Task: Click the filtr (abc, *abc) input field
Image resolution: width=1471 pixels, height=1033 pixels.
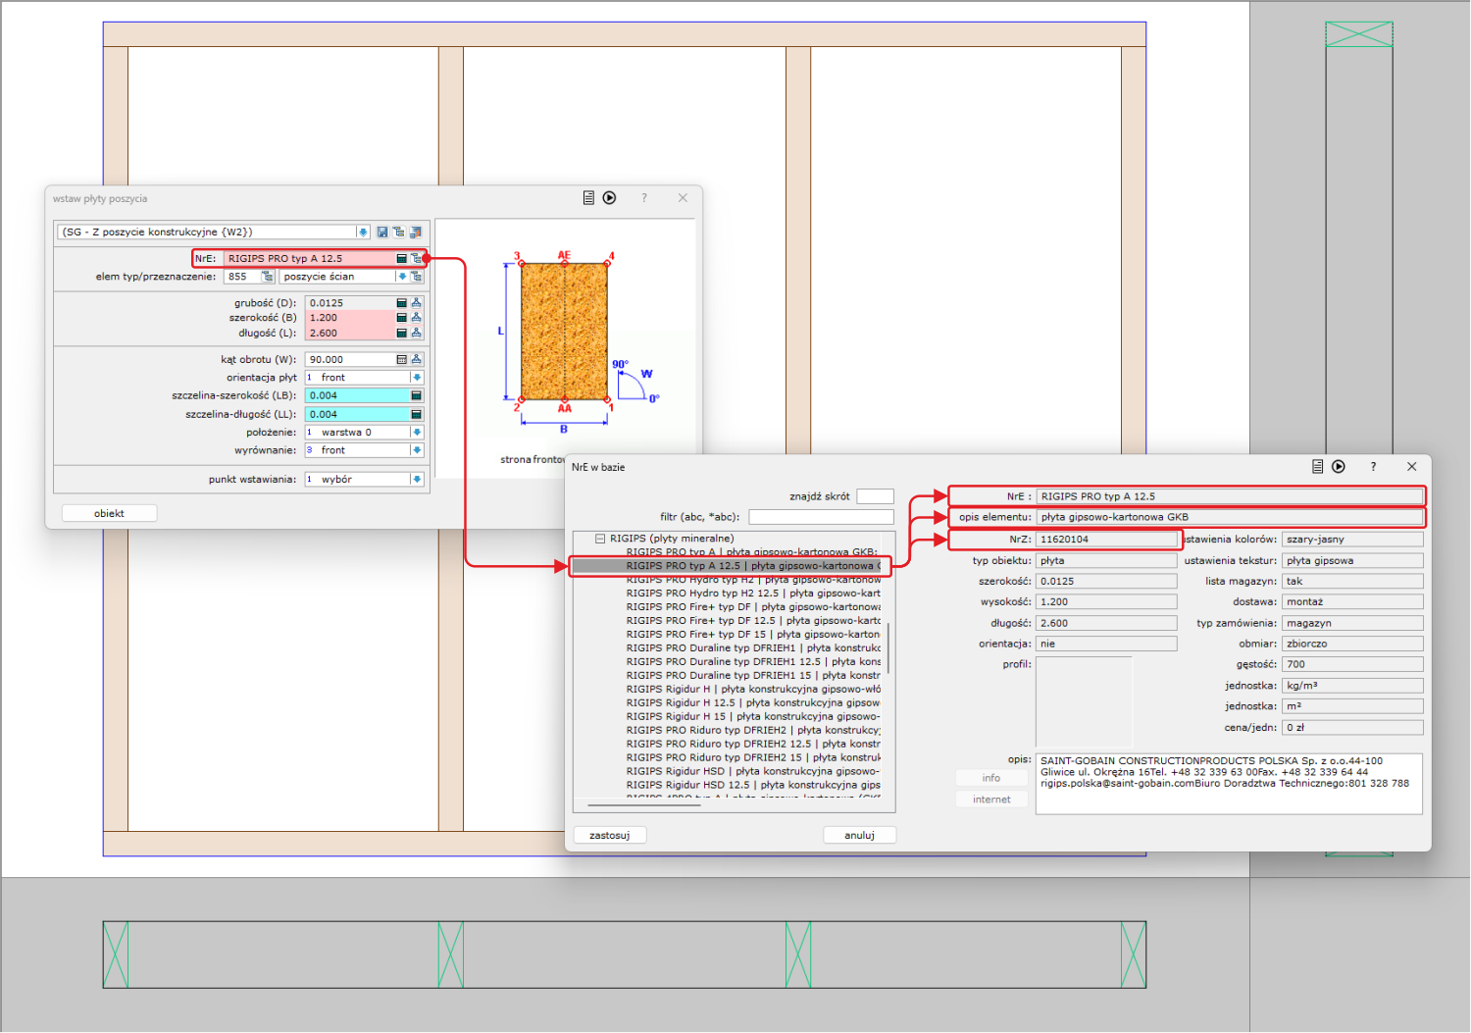Action: click(x=821, y=517)
